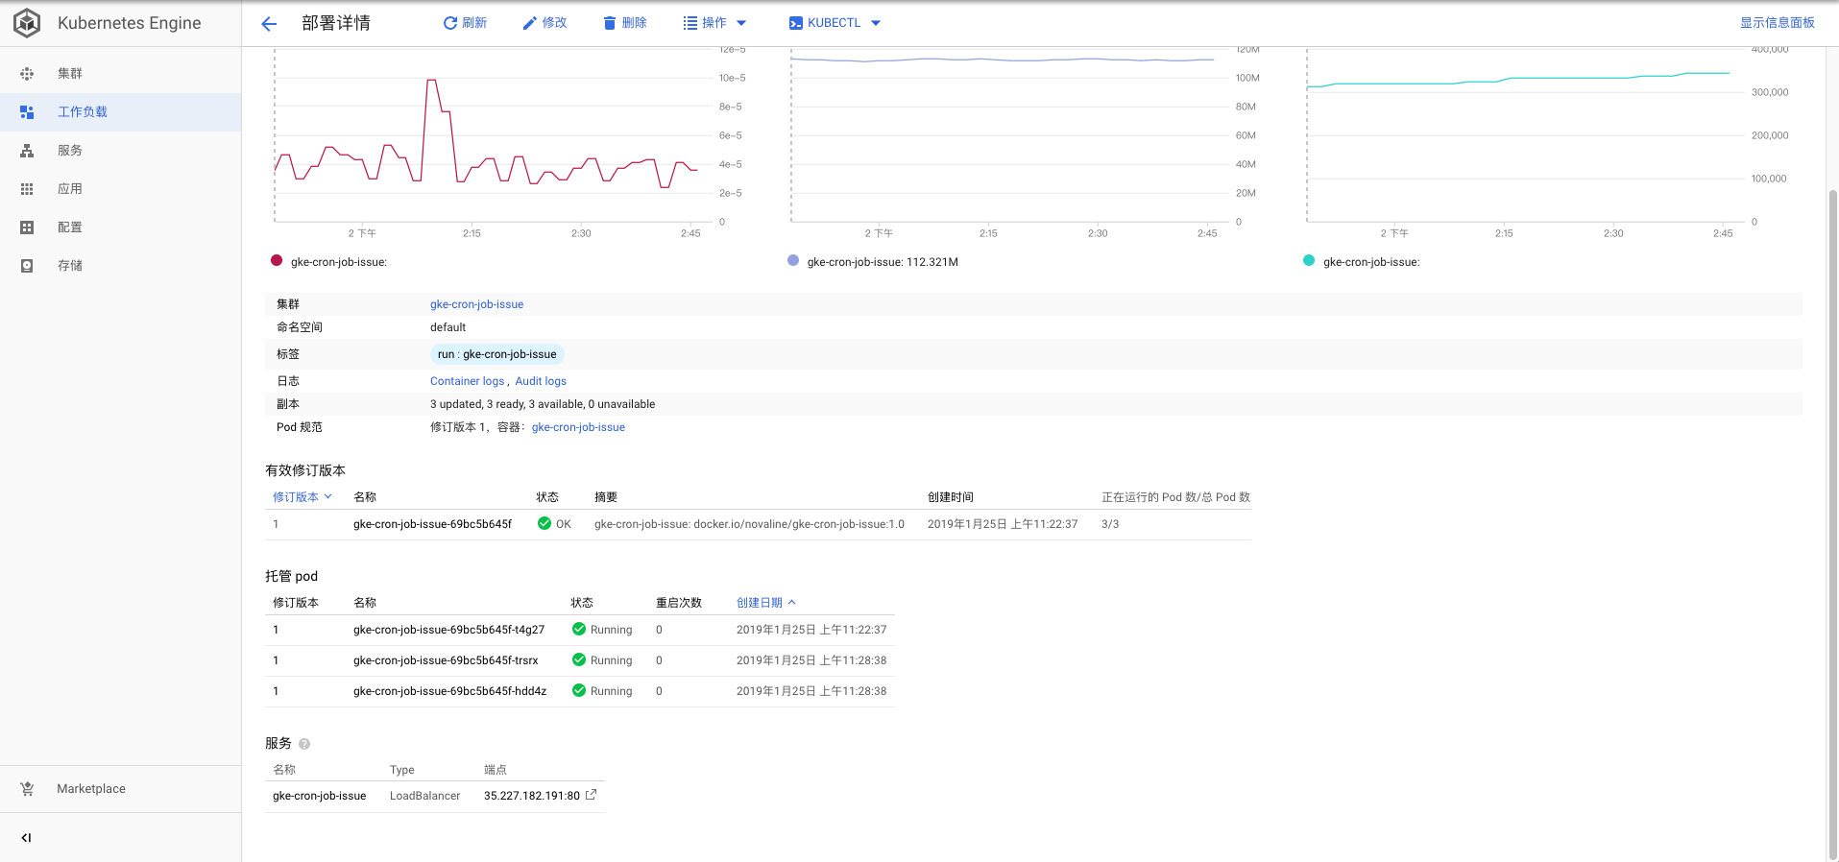Click Running status icon for pod trsrx
Viewport: 1839px width, 862px height.
(579, 659)
